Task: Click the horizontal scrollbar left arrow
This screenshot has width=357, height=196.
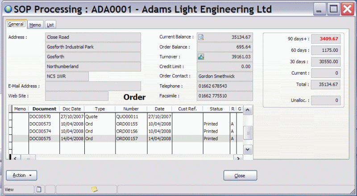Action: [x=15, y=158]
